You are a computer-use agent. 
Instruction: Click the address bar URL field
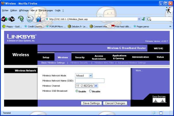coord(93,19)
